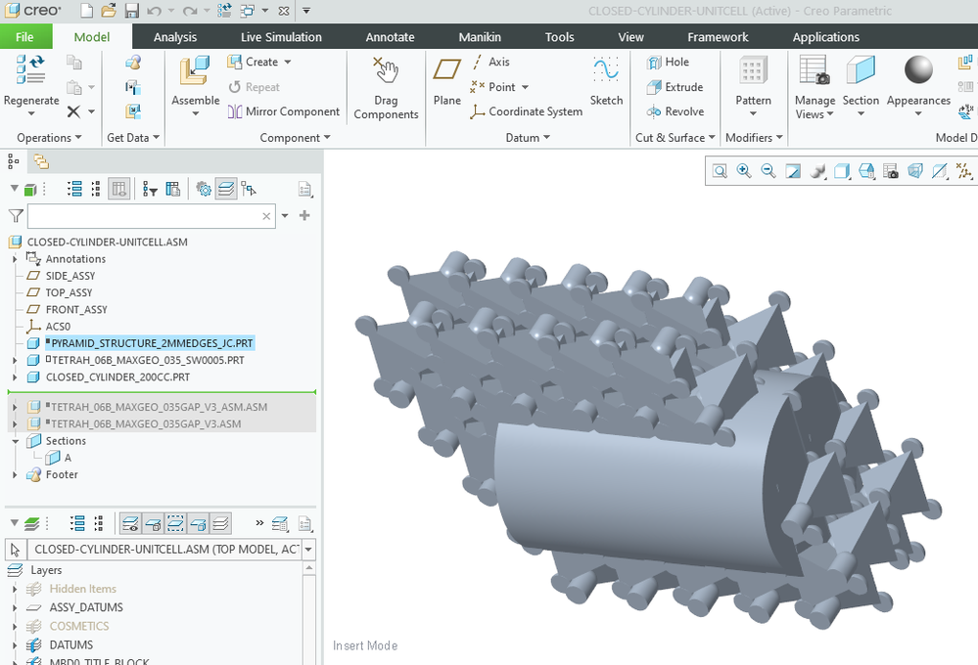Switch to the Analysis ribbon tab
The width and height of the screenshot is (978, 665).
pos(175,37)
